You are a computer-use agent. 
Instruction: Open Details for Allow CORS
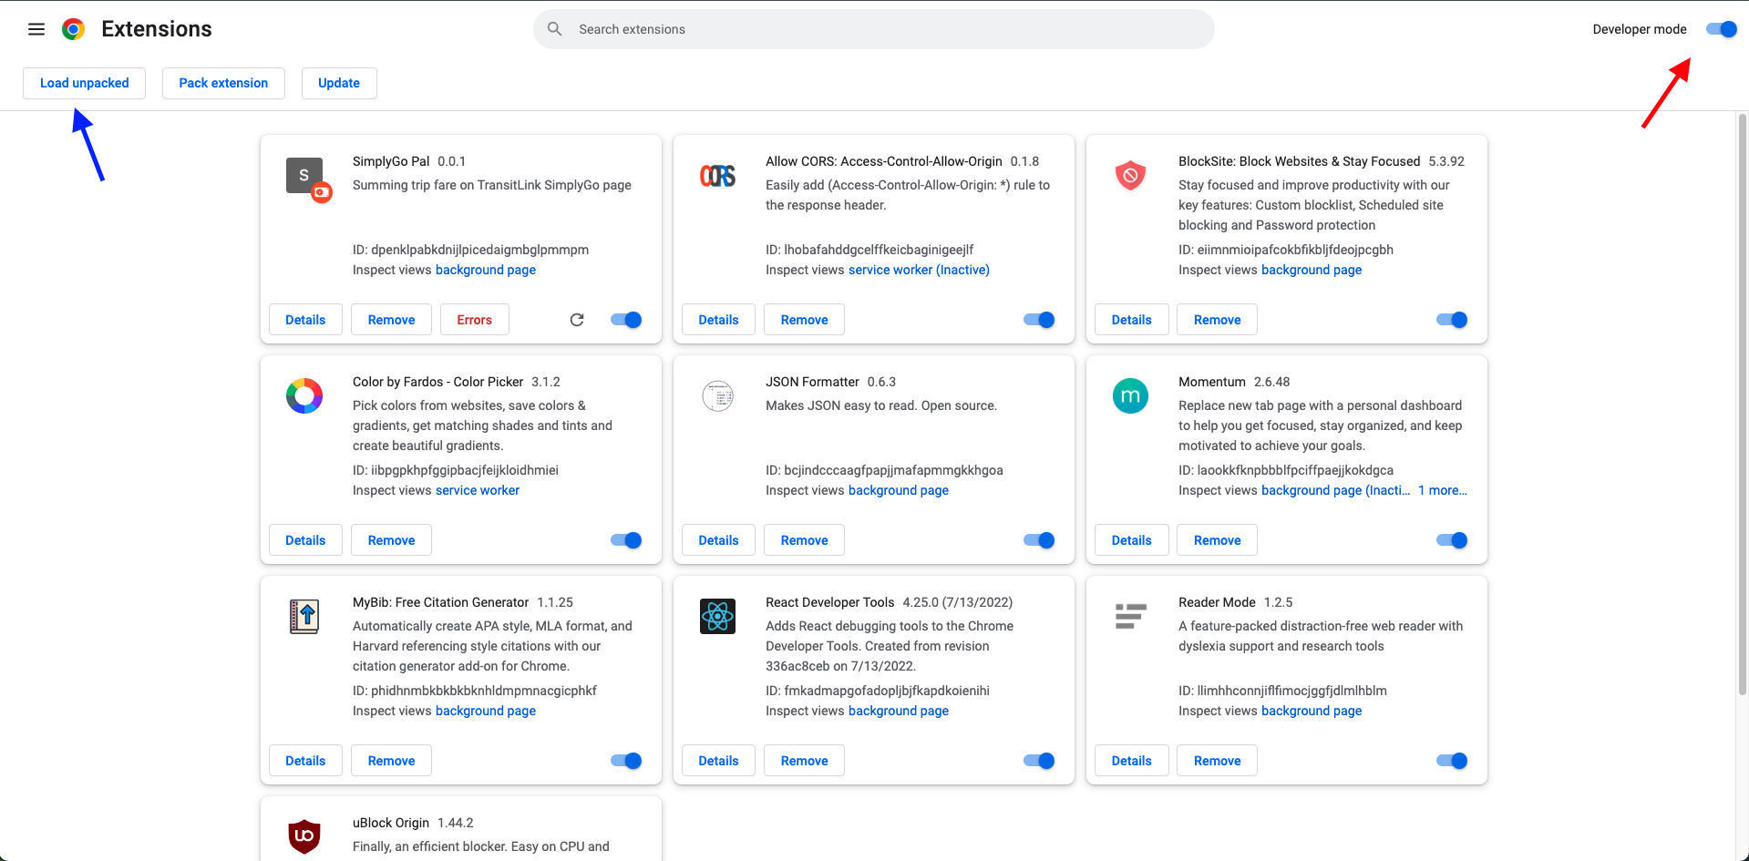[718, 320]
